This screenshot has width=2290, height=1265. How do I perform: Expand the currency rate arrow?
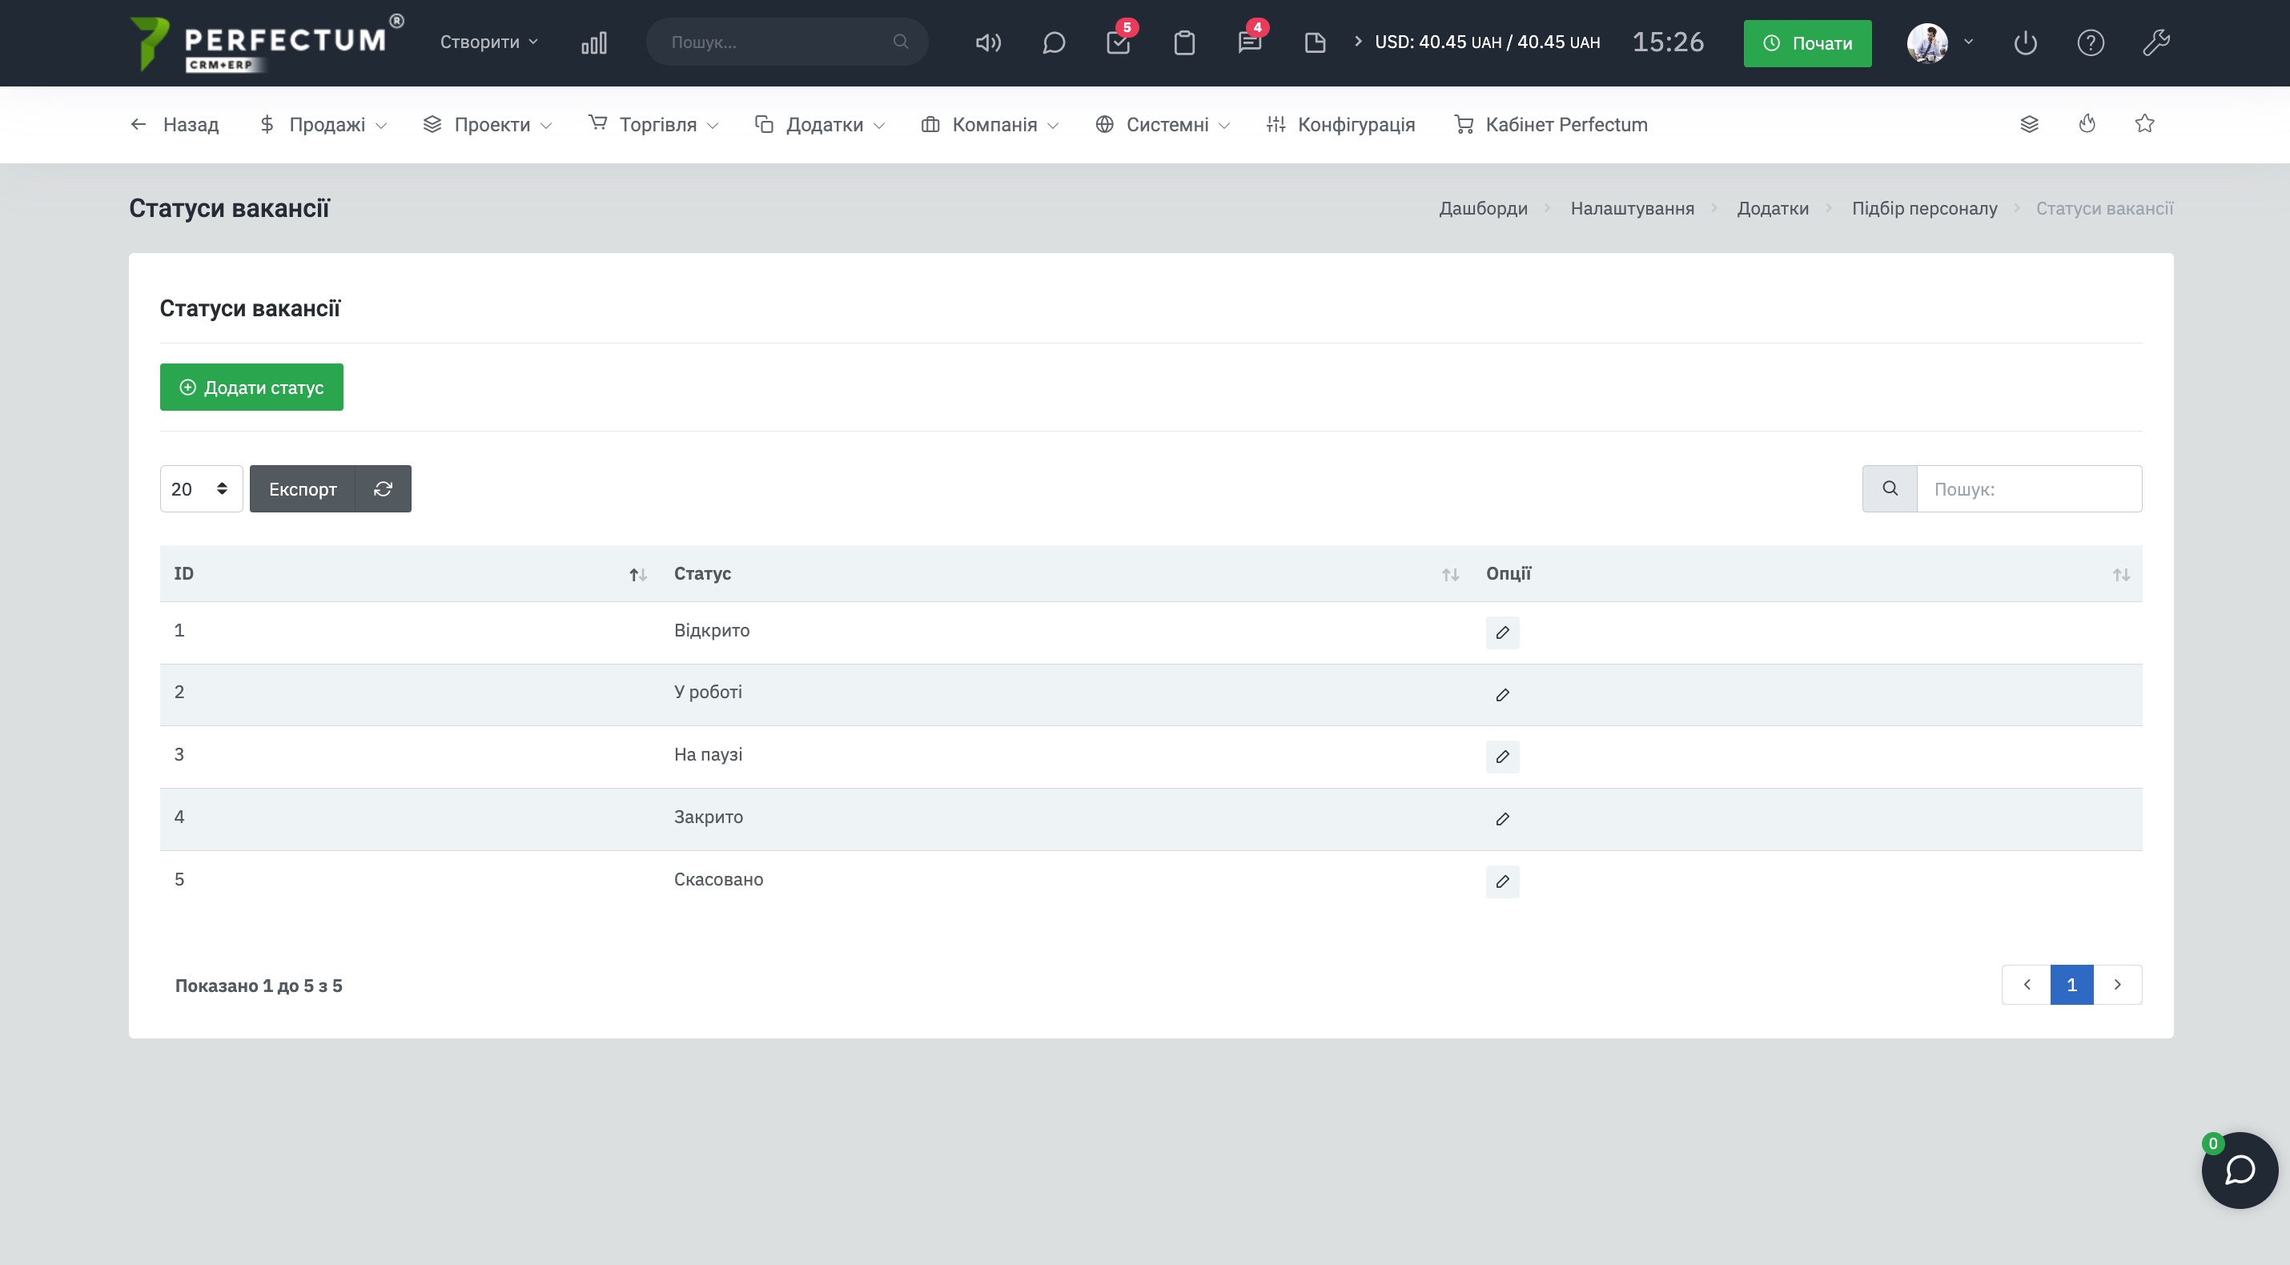point(1357,41)
